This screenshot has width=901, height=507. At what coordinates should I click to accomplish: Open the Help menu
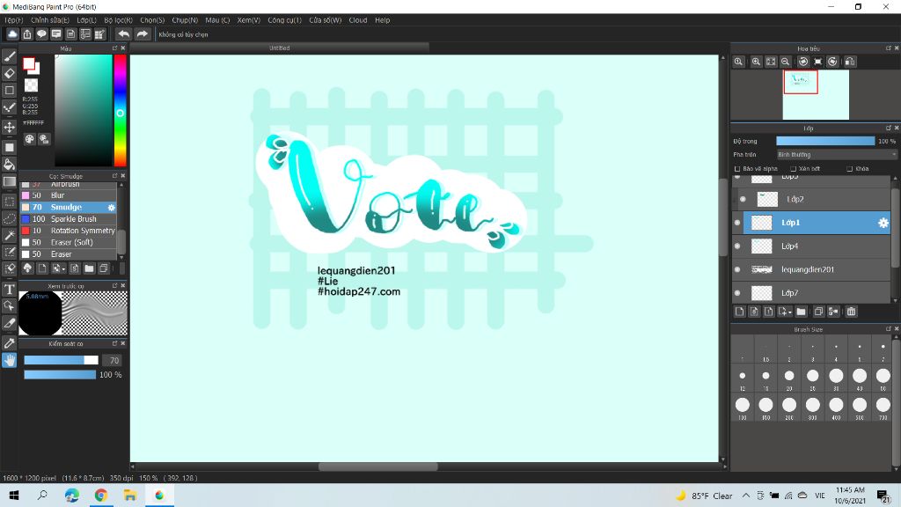click(x=383, y=20)
